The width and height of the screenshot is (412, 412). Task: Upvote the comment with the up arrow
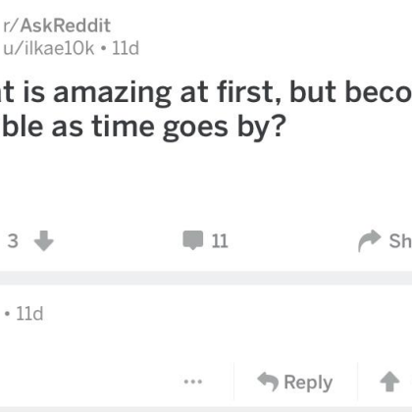point(389,382)
